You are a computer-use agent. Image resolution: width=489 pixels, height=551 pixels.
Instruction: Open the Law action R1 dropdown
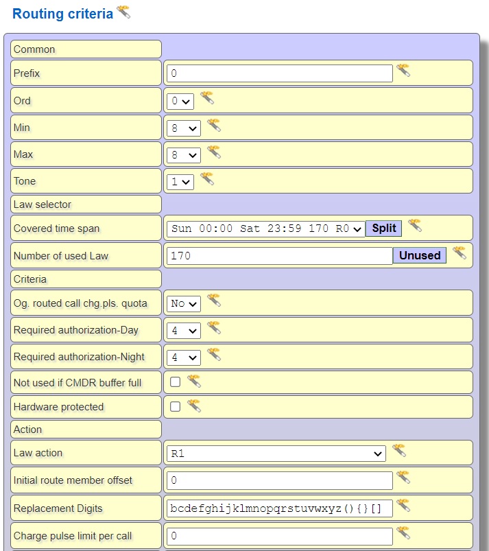tap(276, 454)
